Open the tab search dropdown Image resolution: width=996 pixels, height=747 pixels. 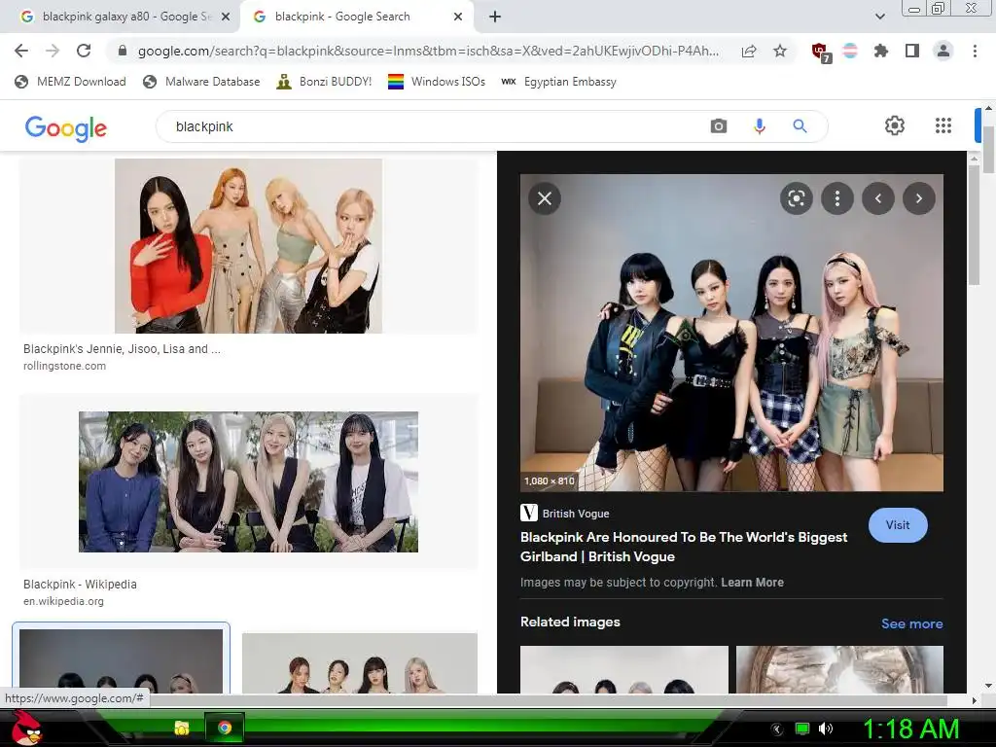(879, 17)
